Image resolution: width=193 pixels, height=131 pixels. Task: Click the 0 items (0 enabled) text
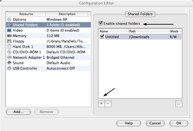click(63, 30)
